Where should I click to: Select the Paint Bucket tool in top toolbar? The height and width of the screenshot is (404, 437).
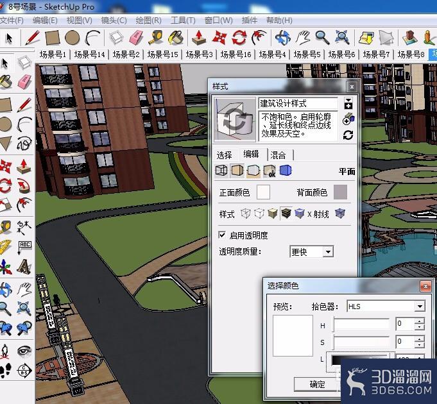[176, 38]
